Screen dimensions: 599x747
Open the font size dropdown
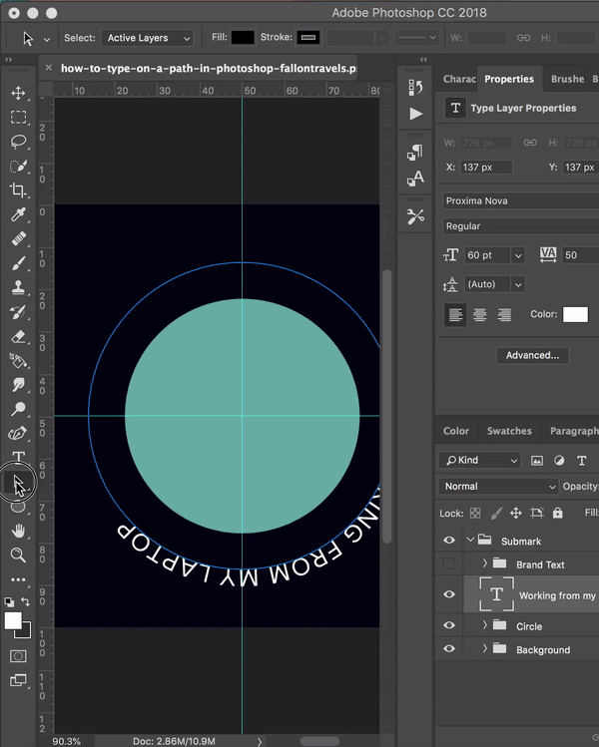click(x=518, y=255)
